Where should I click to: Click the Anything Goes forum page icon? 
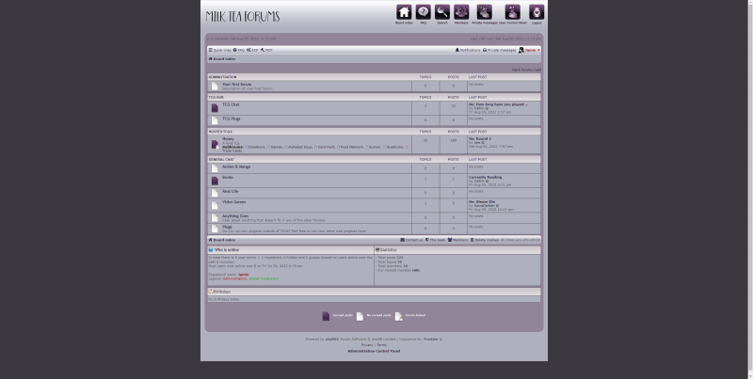[x=215, y=218]
